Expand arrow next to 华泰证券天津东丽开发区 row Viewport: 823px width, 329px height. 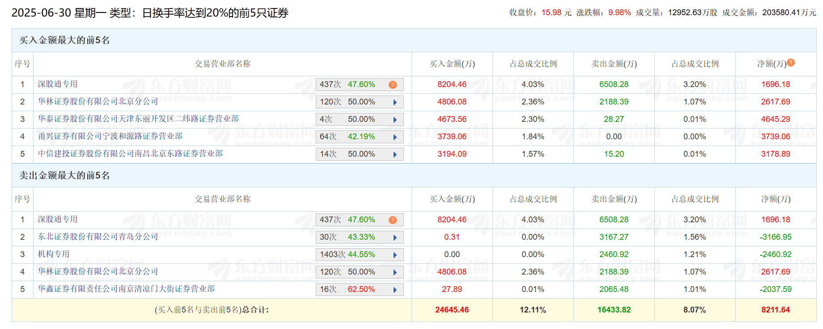click(x=395, y=120)
